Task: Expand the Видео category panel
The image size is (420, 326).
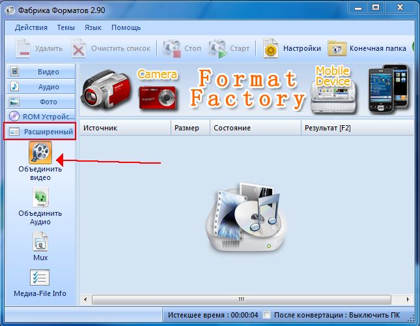Action: 41,72
